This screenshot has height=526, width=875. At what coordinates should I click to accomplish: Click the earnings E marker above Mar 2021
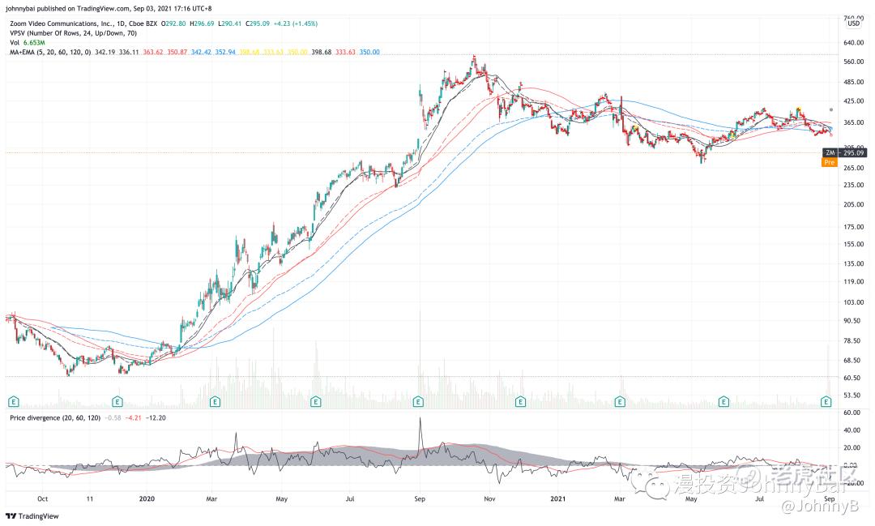(x=620, y=401)
